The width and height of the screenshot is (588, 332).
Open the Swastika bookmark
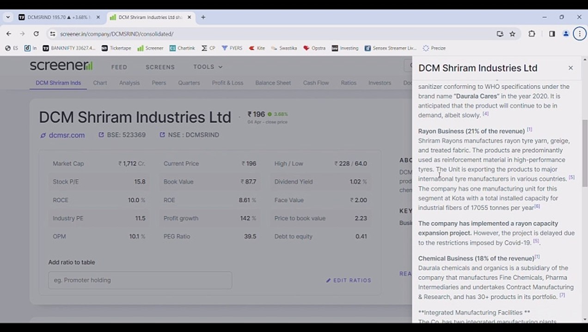[284, 48]
